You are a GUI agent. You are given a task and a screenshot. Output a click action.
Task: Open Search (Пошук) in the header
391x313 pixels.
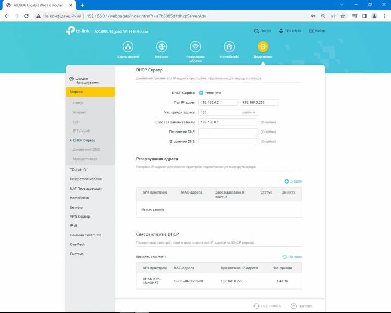pos(262,31)
